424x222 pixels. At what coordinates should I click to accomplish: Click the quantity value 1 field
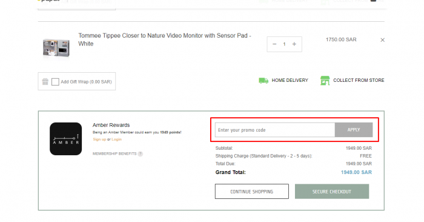(284, 44)
